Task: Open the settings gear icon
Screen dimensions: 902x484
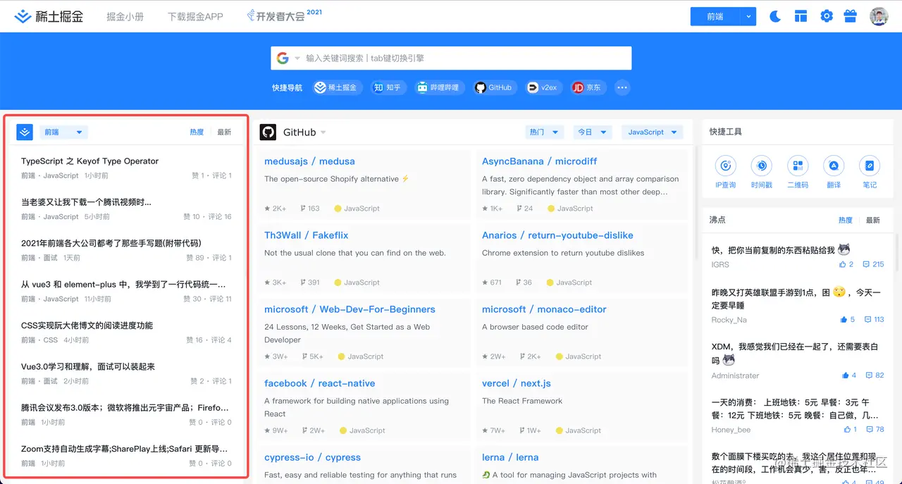Action: 827,16
